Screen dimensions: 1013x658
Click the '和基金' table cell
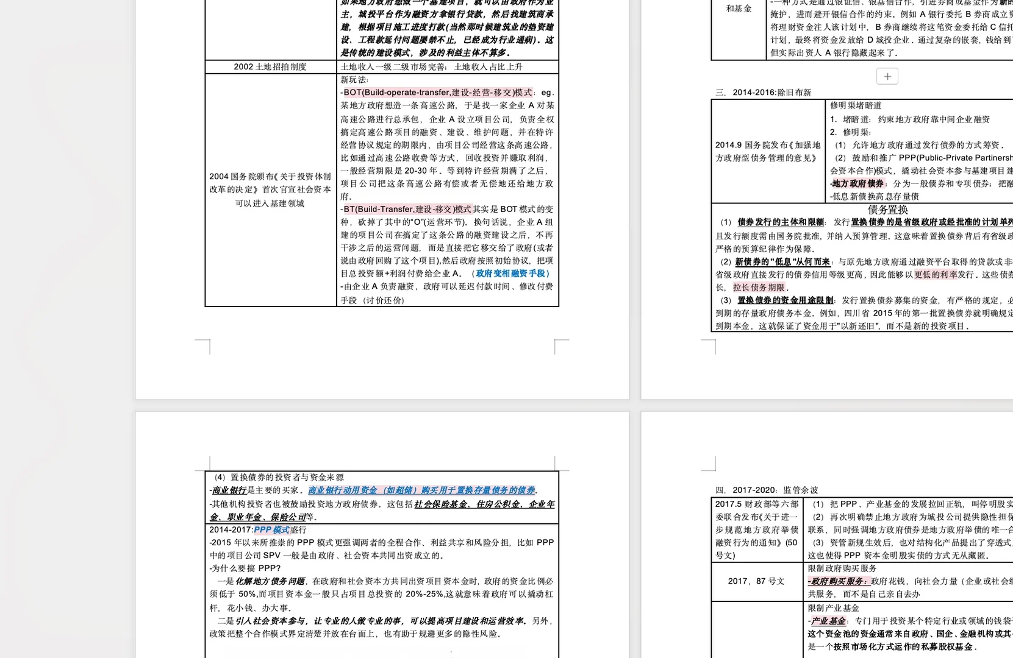[x=739, y=9]
